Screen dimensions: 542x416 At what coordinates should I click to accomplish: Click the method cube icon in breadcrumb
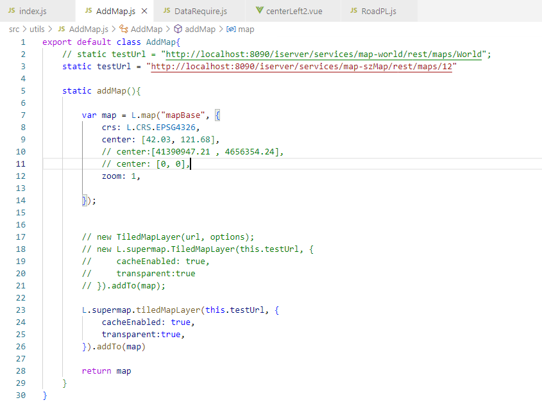178,29
